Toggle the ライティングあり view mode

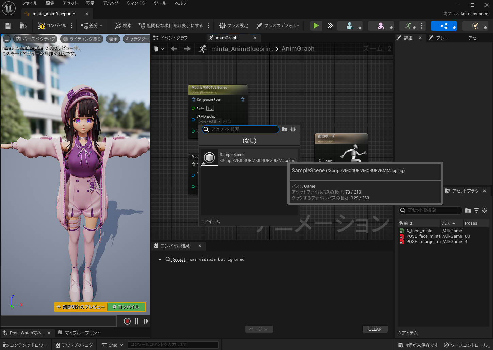coord(82,39)
